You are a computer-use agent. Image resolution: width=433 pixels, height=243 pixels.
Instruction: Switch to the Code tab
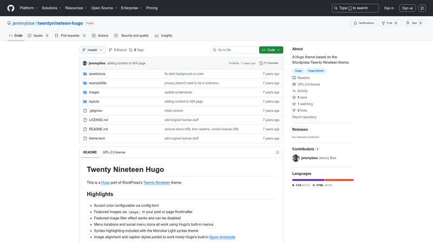pyautogui.click(x=16, y=36)
